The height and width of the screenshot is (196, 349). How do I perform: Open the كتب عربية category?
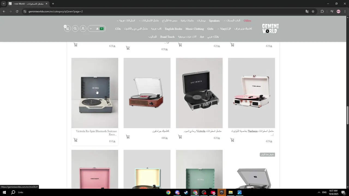(x=156, y=29)
